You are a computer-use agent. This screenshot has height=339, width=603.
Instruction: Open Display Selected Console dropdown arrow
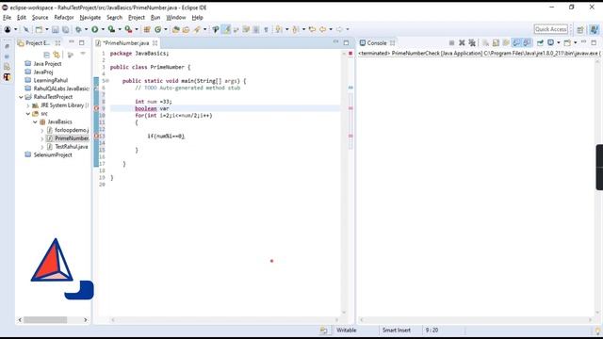coord(559,43)
